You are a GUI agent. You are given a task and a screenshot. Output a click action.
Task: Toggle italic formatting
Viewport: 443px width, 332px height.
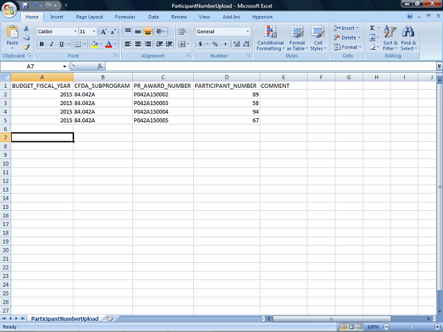tap(51, 44)
